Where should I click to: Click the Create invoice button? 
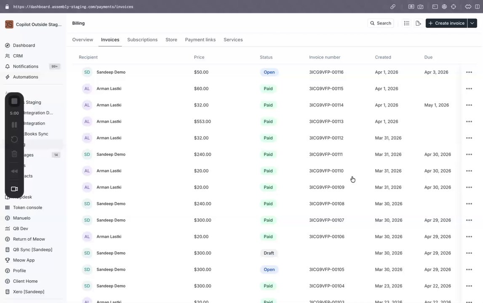pos(446,23)
